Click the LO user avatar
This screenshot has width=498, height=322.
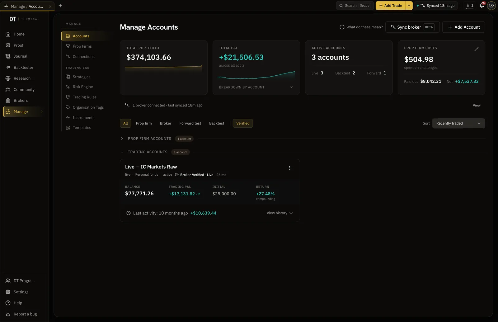click(x=491, y=6)
